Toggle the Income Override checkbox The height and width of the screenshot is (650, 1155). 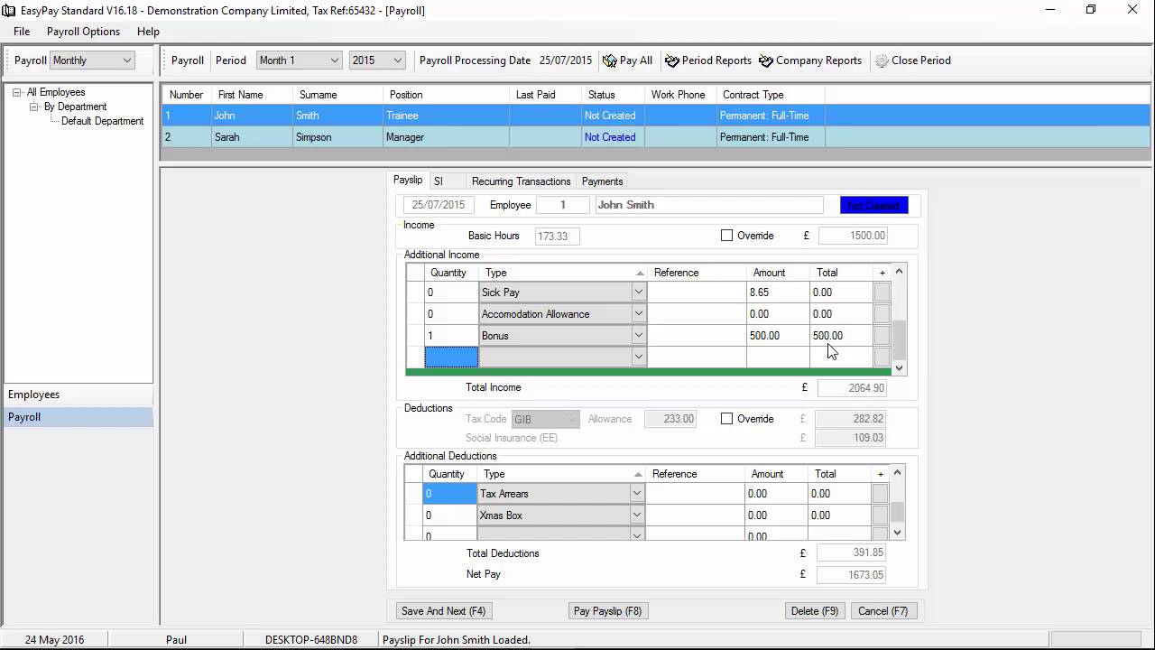click(726, 236)
